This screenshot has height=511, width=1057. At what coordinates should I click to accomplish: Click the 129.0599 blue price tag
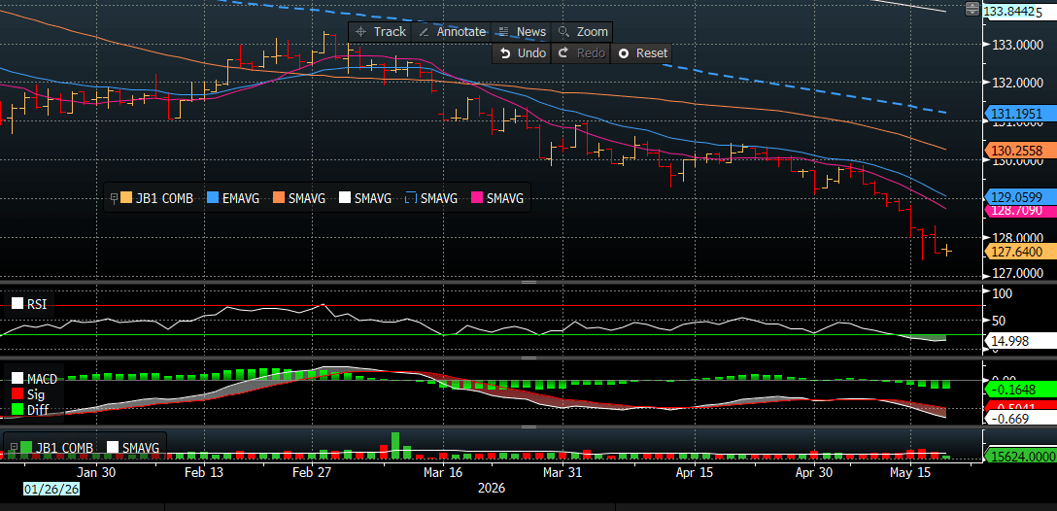(1021, 197)
